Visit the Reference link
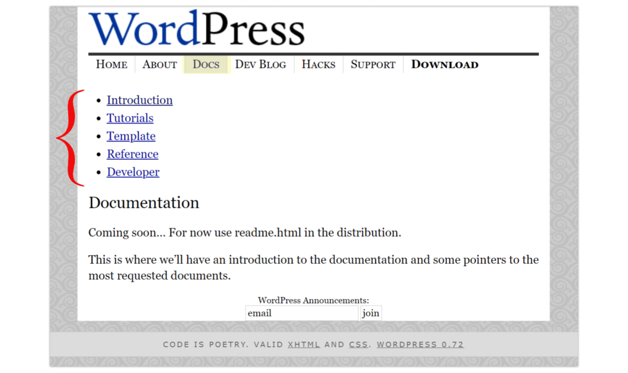628x373 pixels. click(132, 154)
